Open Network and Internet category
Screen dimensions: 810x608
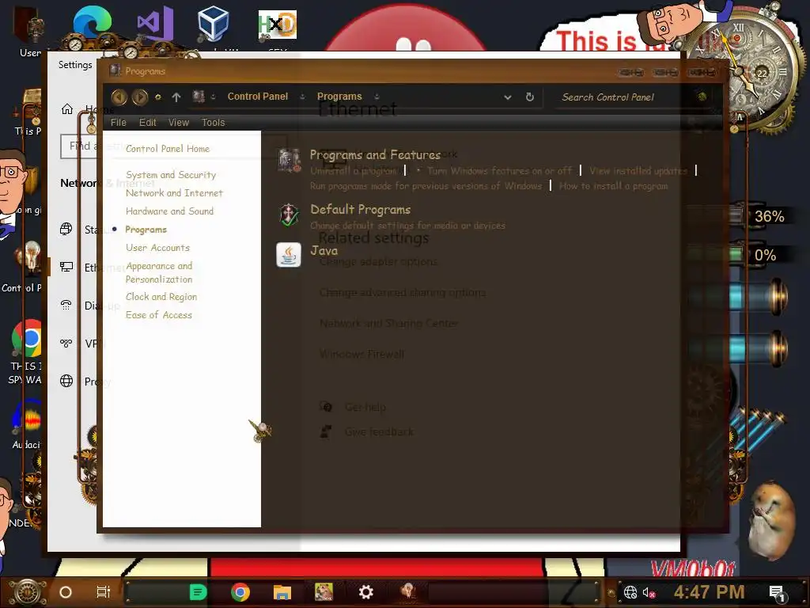coord(174,193)
